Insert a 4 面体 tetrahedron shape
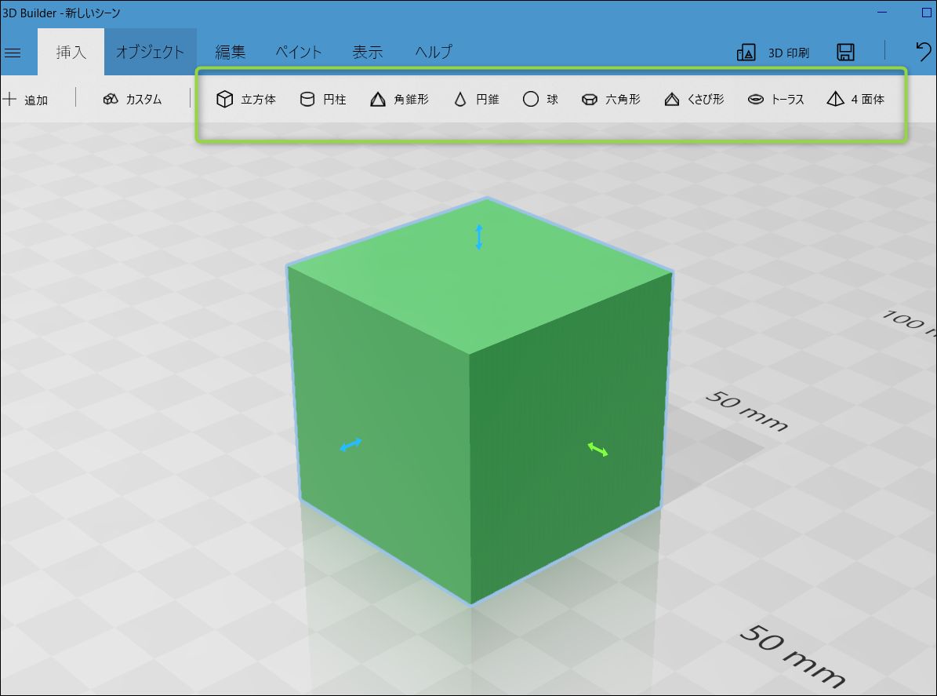The image size is (937, 696). point(855,99)
